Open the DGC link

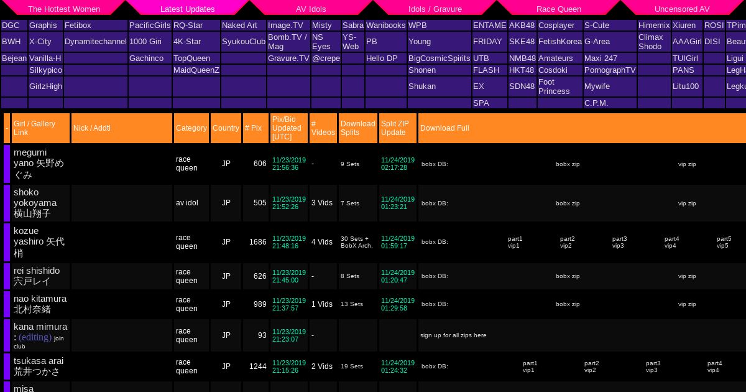(x=11, y=26)
